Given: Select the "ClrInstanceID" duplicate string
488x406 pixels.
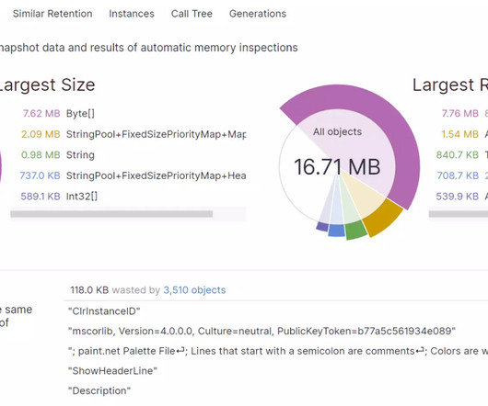Looking at the screenshot, I should tap(104, 311).
